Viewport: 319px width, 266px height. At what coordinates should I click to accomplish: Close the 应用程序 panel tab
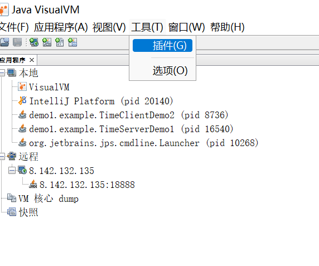32,60
